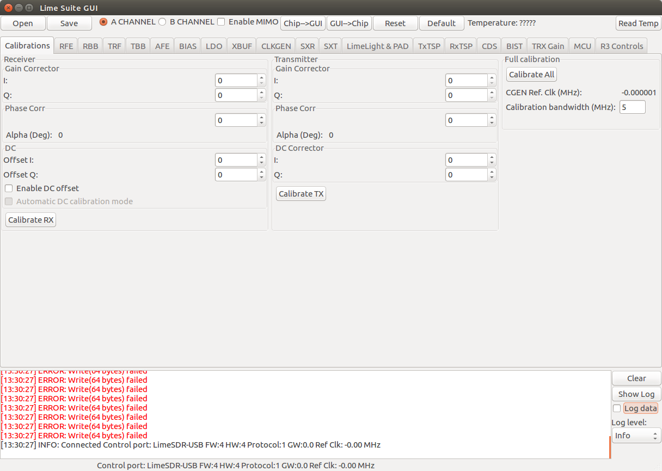Go to the XBUF tab

point(242,46)
